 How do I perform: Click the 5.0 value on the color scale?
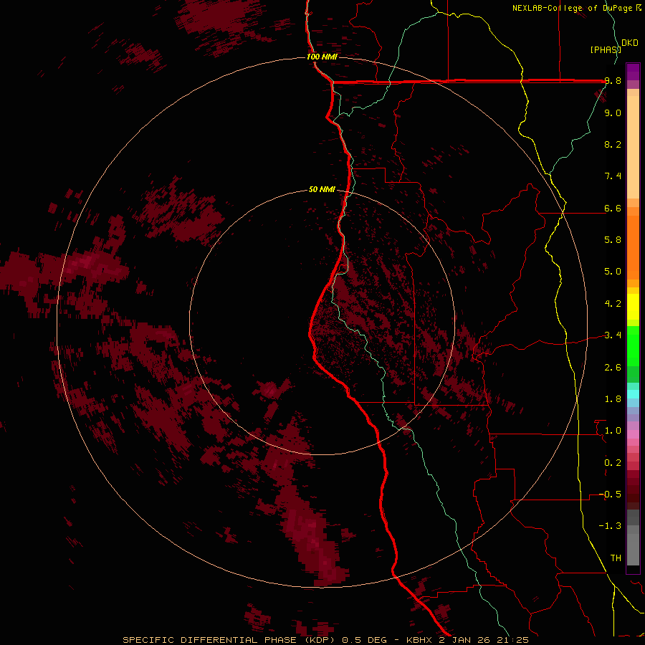(x=613, y=272)
